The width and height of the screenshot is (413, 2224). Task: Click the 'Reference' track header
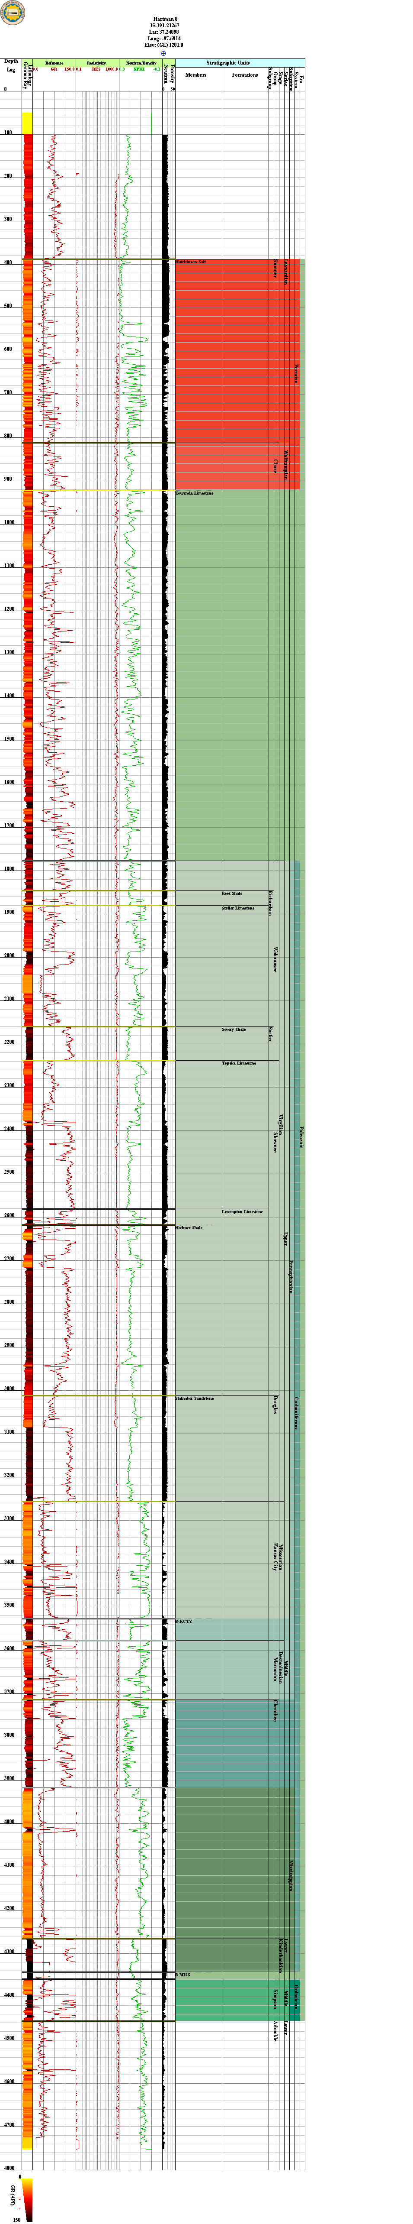pyautogui.click(x=54, y=63)
